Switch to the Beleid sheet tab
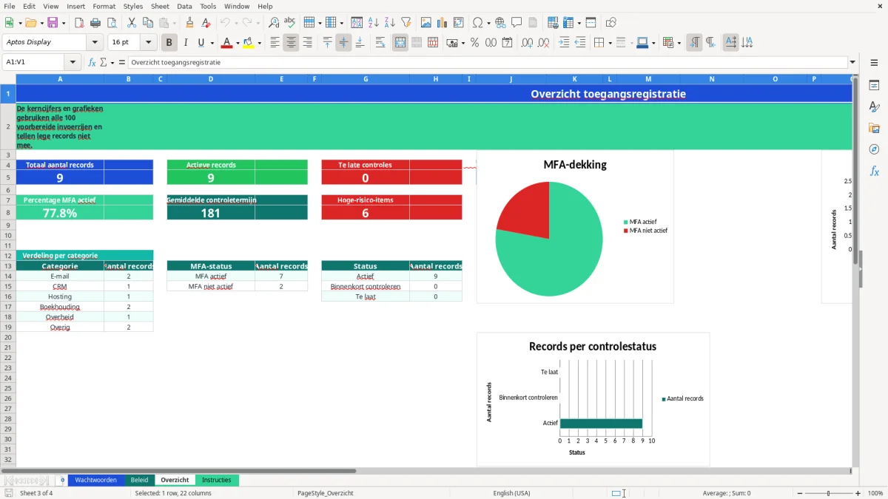Screen dimensions: 888x499 [139, 480]
